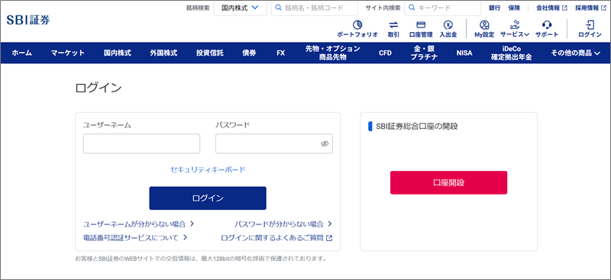Open the 国内株式 search type dropdown
The width and height of the screenshot is (611, 280).
tap(240, 8)
